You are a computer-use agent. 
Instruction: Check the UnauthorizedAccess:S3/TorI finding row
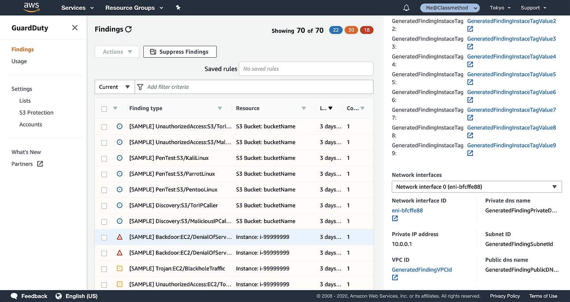coord(104,127)
